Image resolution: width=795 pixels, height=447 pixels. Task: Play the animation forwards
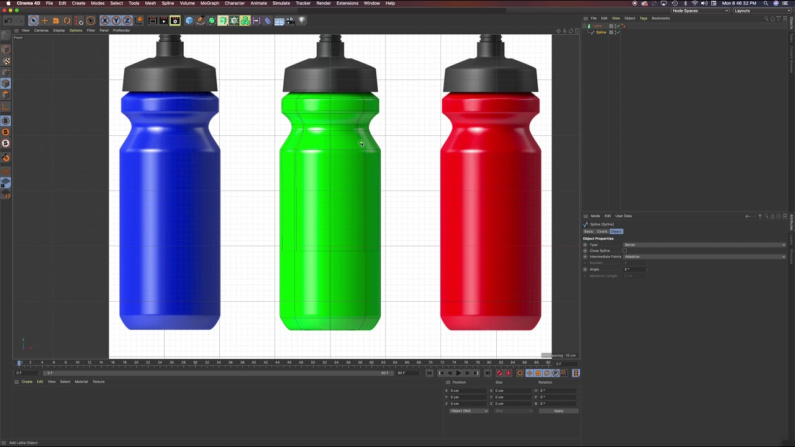coord(458,373)
